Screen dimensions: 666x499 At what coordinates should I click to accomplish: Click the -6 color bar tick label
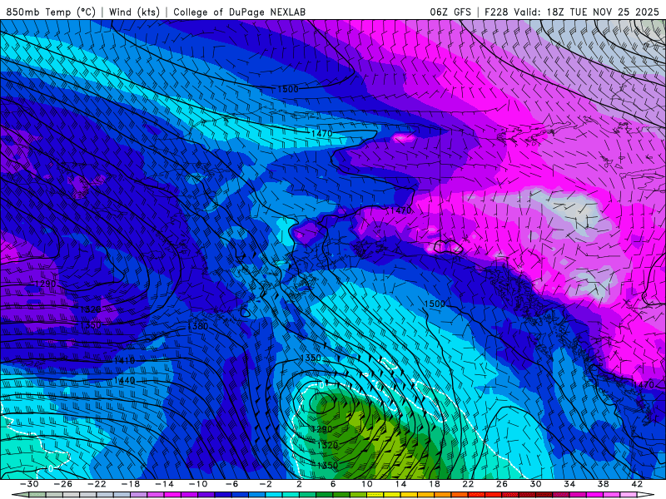(x=232, y=484)
